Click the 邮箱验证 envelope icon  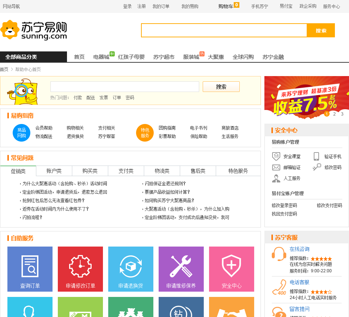276,167
